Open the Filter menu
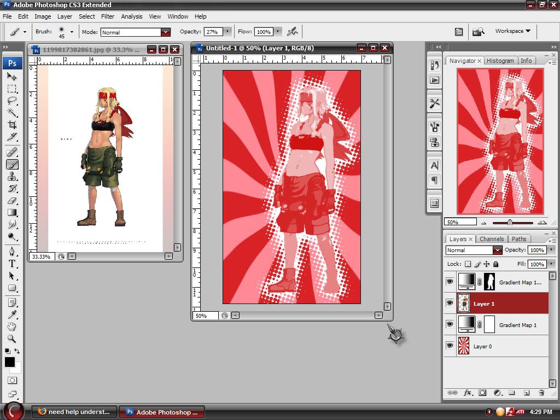Image resolution: width=560 pixels, height=420 pixels. 108,16
